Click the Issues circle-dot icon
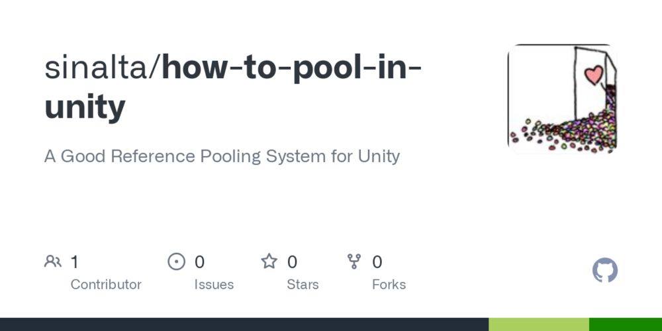The height and width of the screenshot is (331, 662). [177, 261]
